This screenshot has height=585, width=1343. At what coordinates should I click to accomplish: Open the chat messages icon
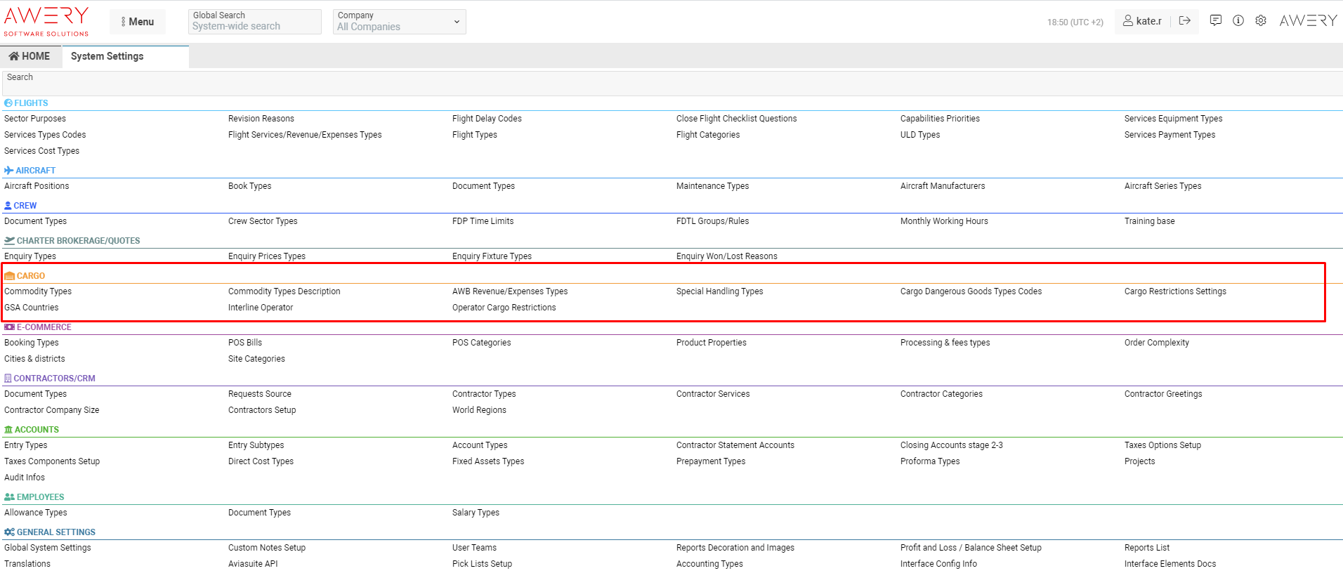pos(1215,21)
